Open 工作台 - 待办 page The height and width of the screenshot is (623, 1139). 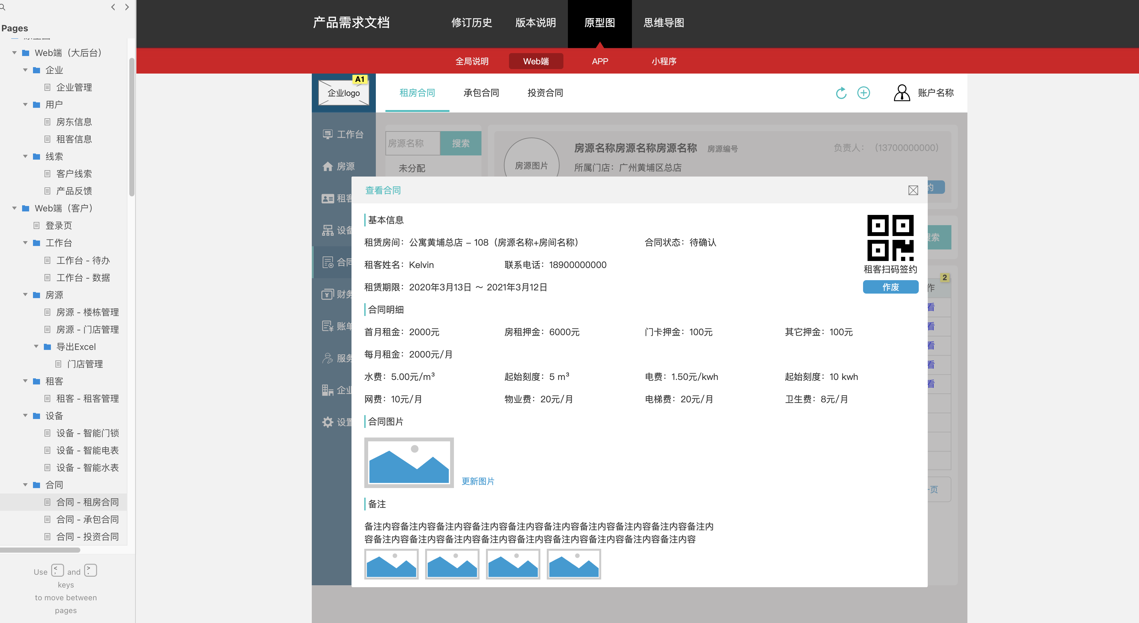point(83,260)
